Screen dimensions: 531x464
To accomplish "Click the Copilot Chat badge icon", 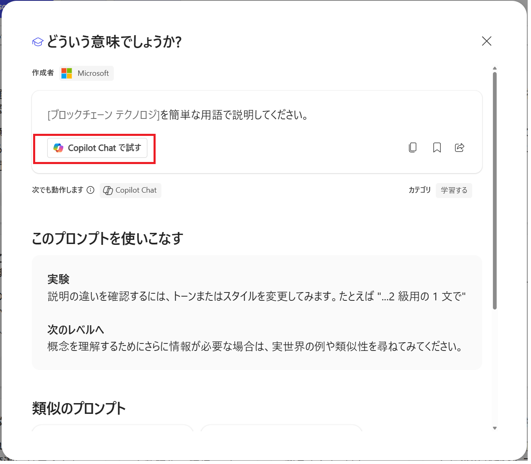I will click(x=108, y=190).
